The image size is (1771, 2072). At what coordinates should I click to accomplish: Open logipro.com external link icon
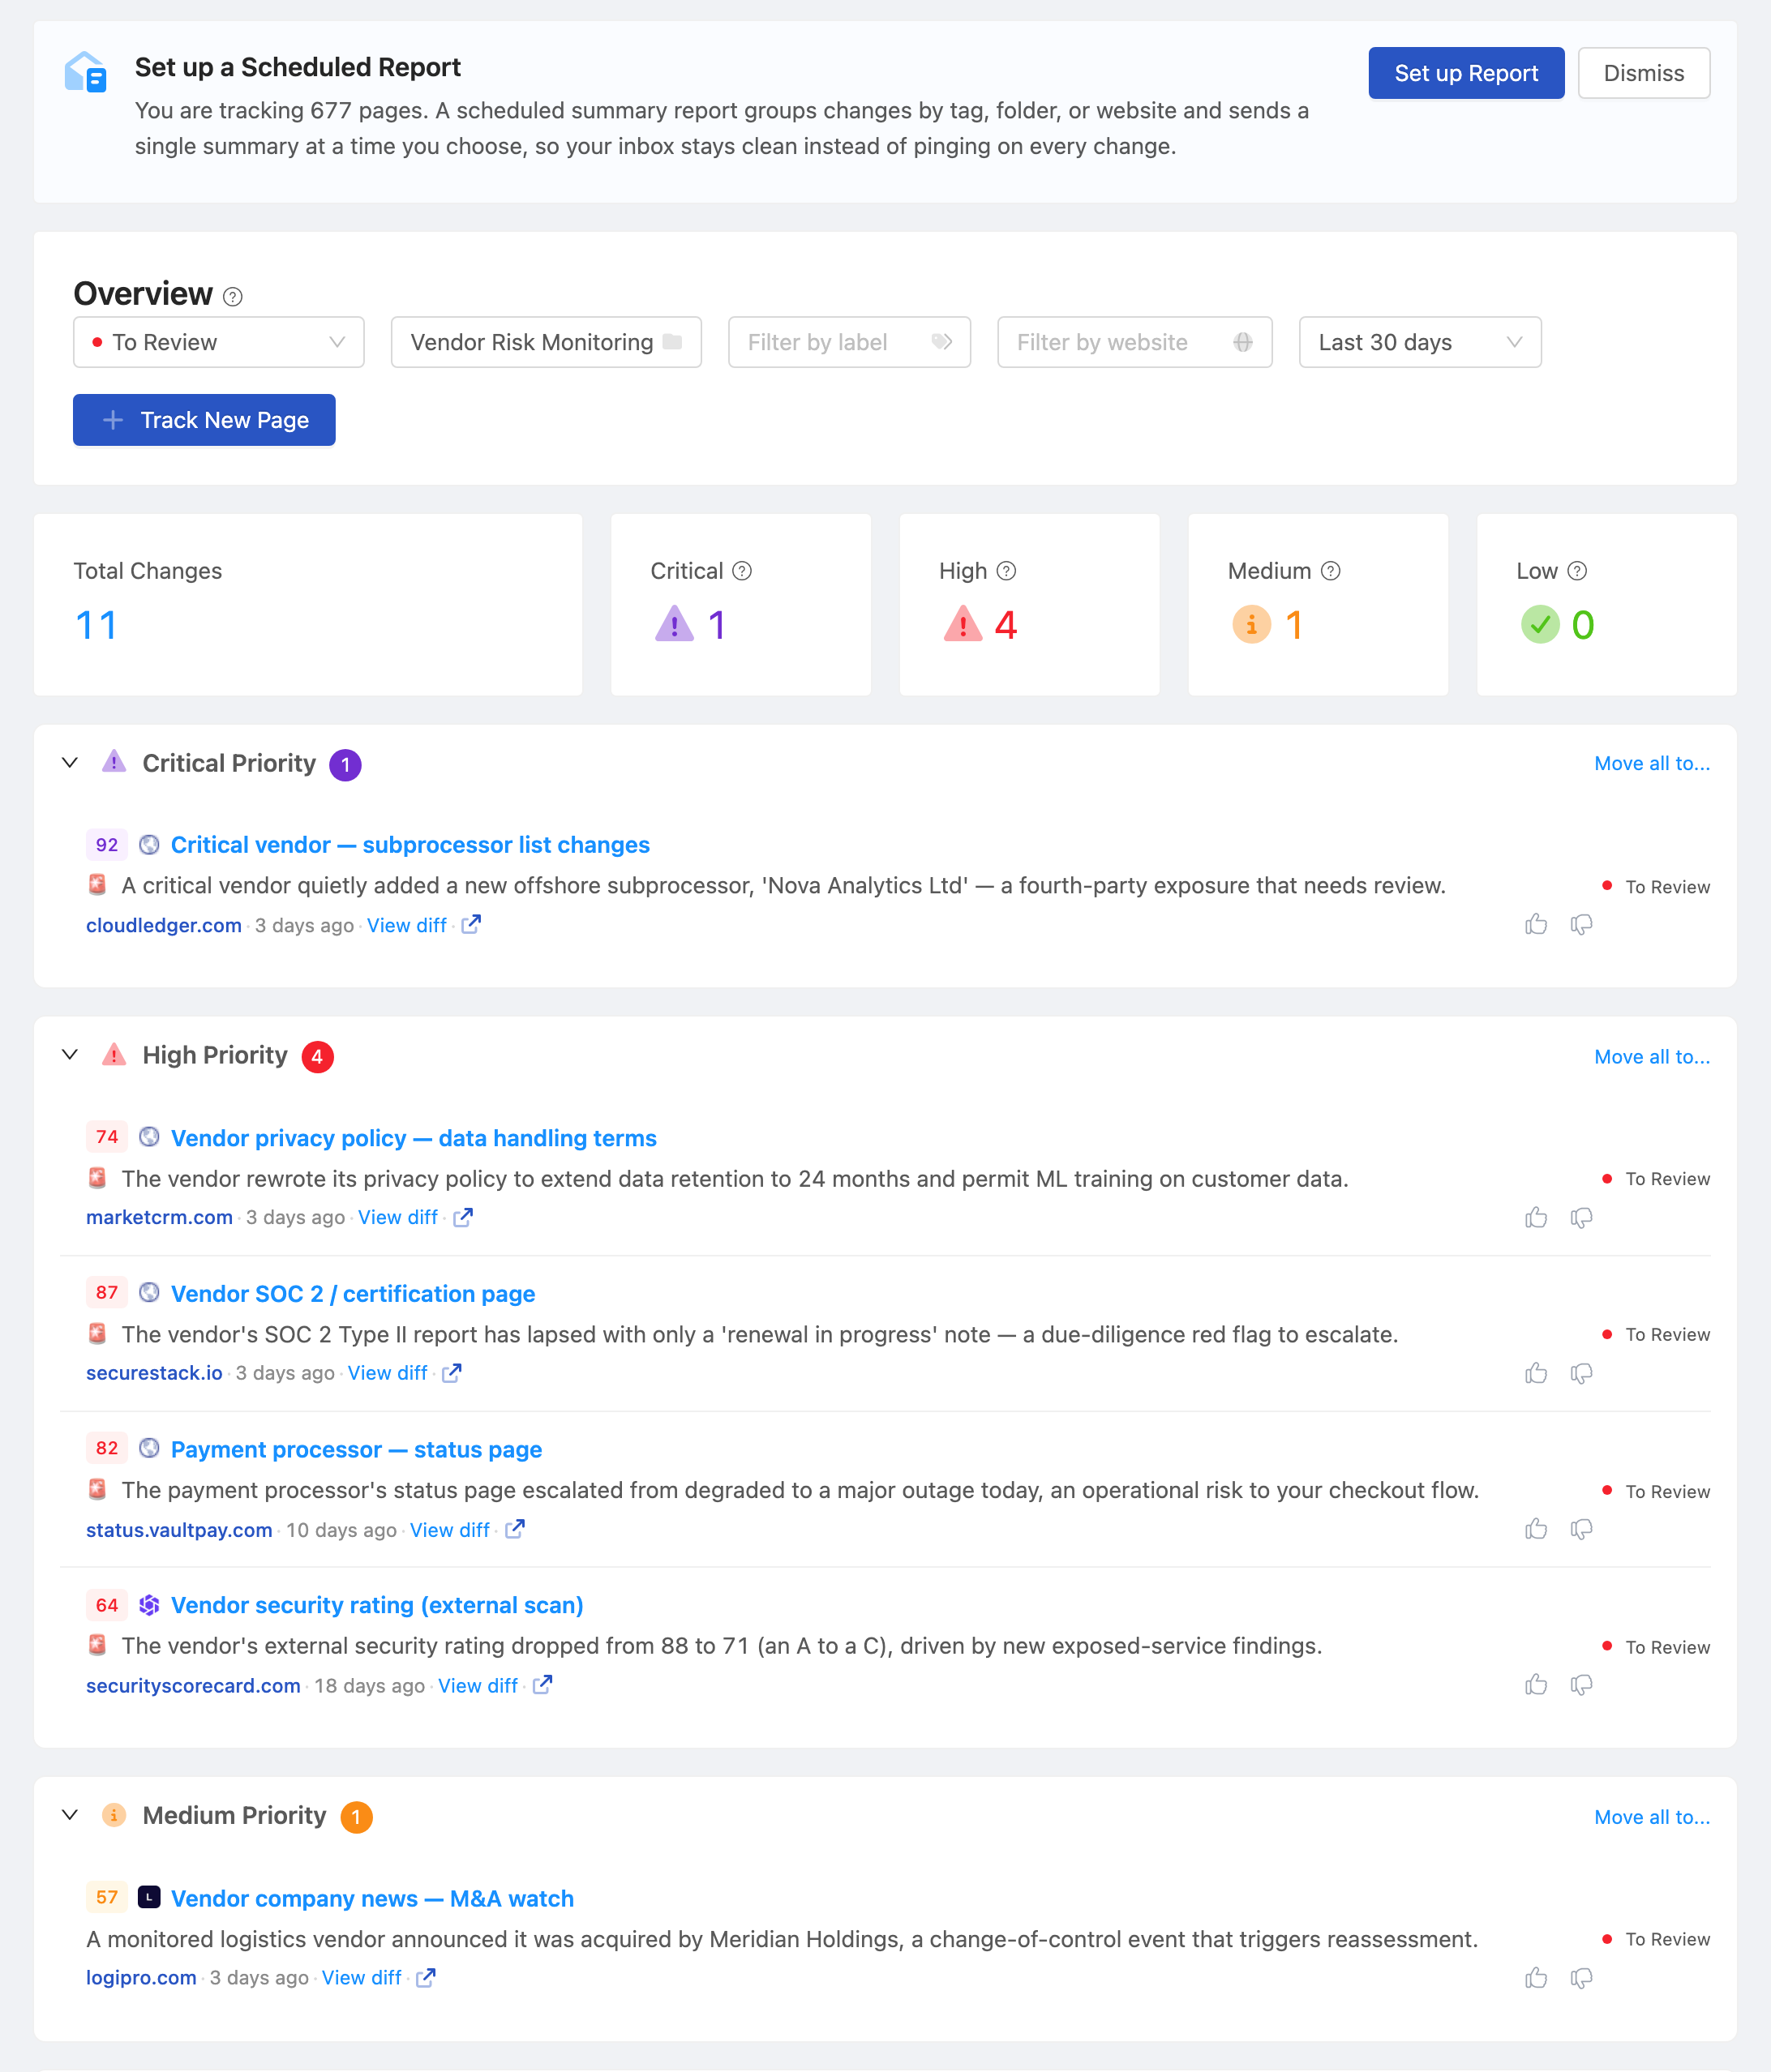click(x=425, y=1977)
